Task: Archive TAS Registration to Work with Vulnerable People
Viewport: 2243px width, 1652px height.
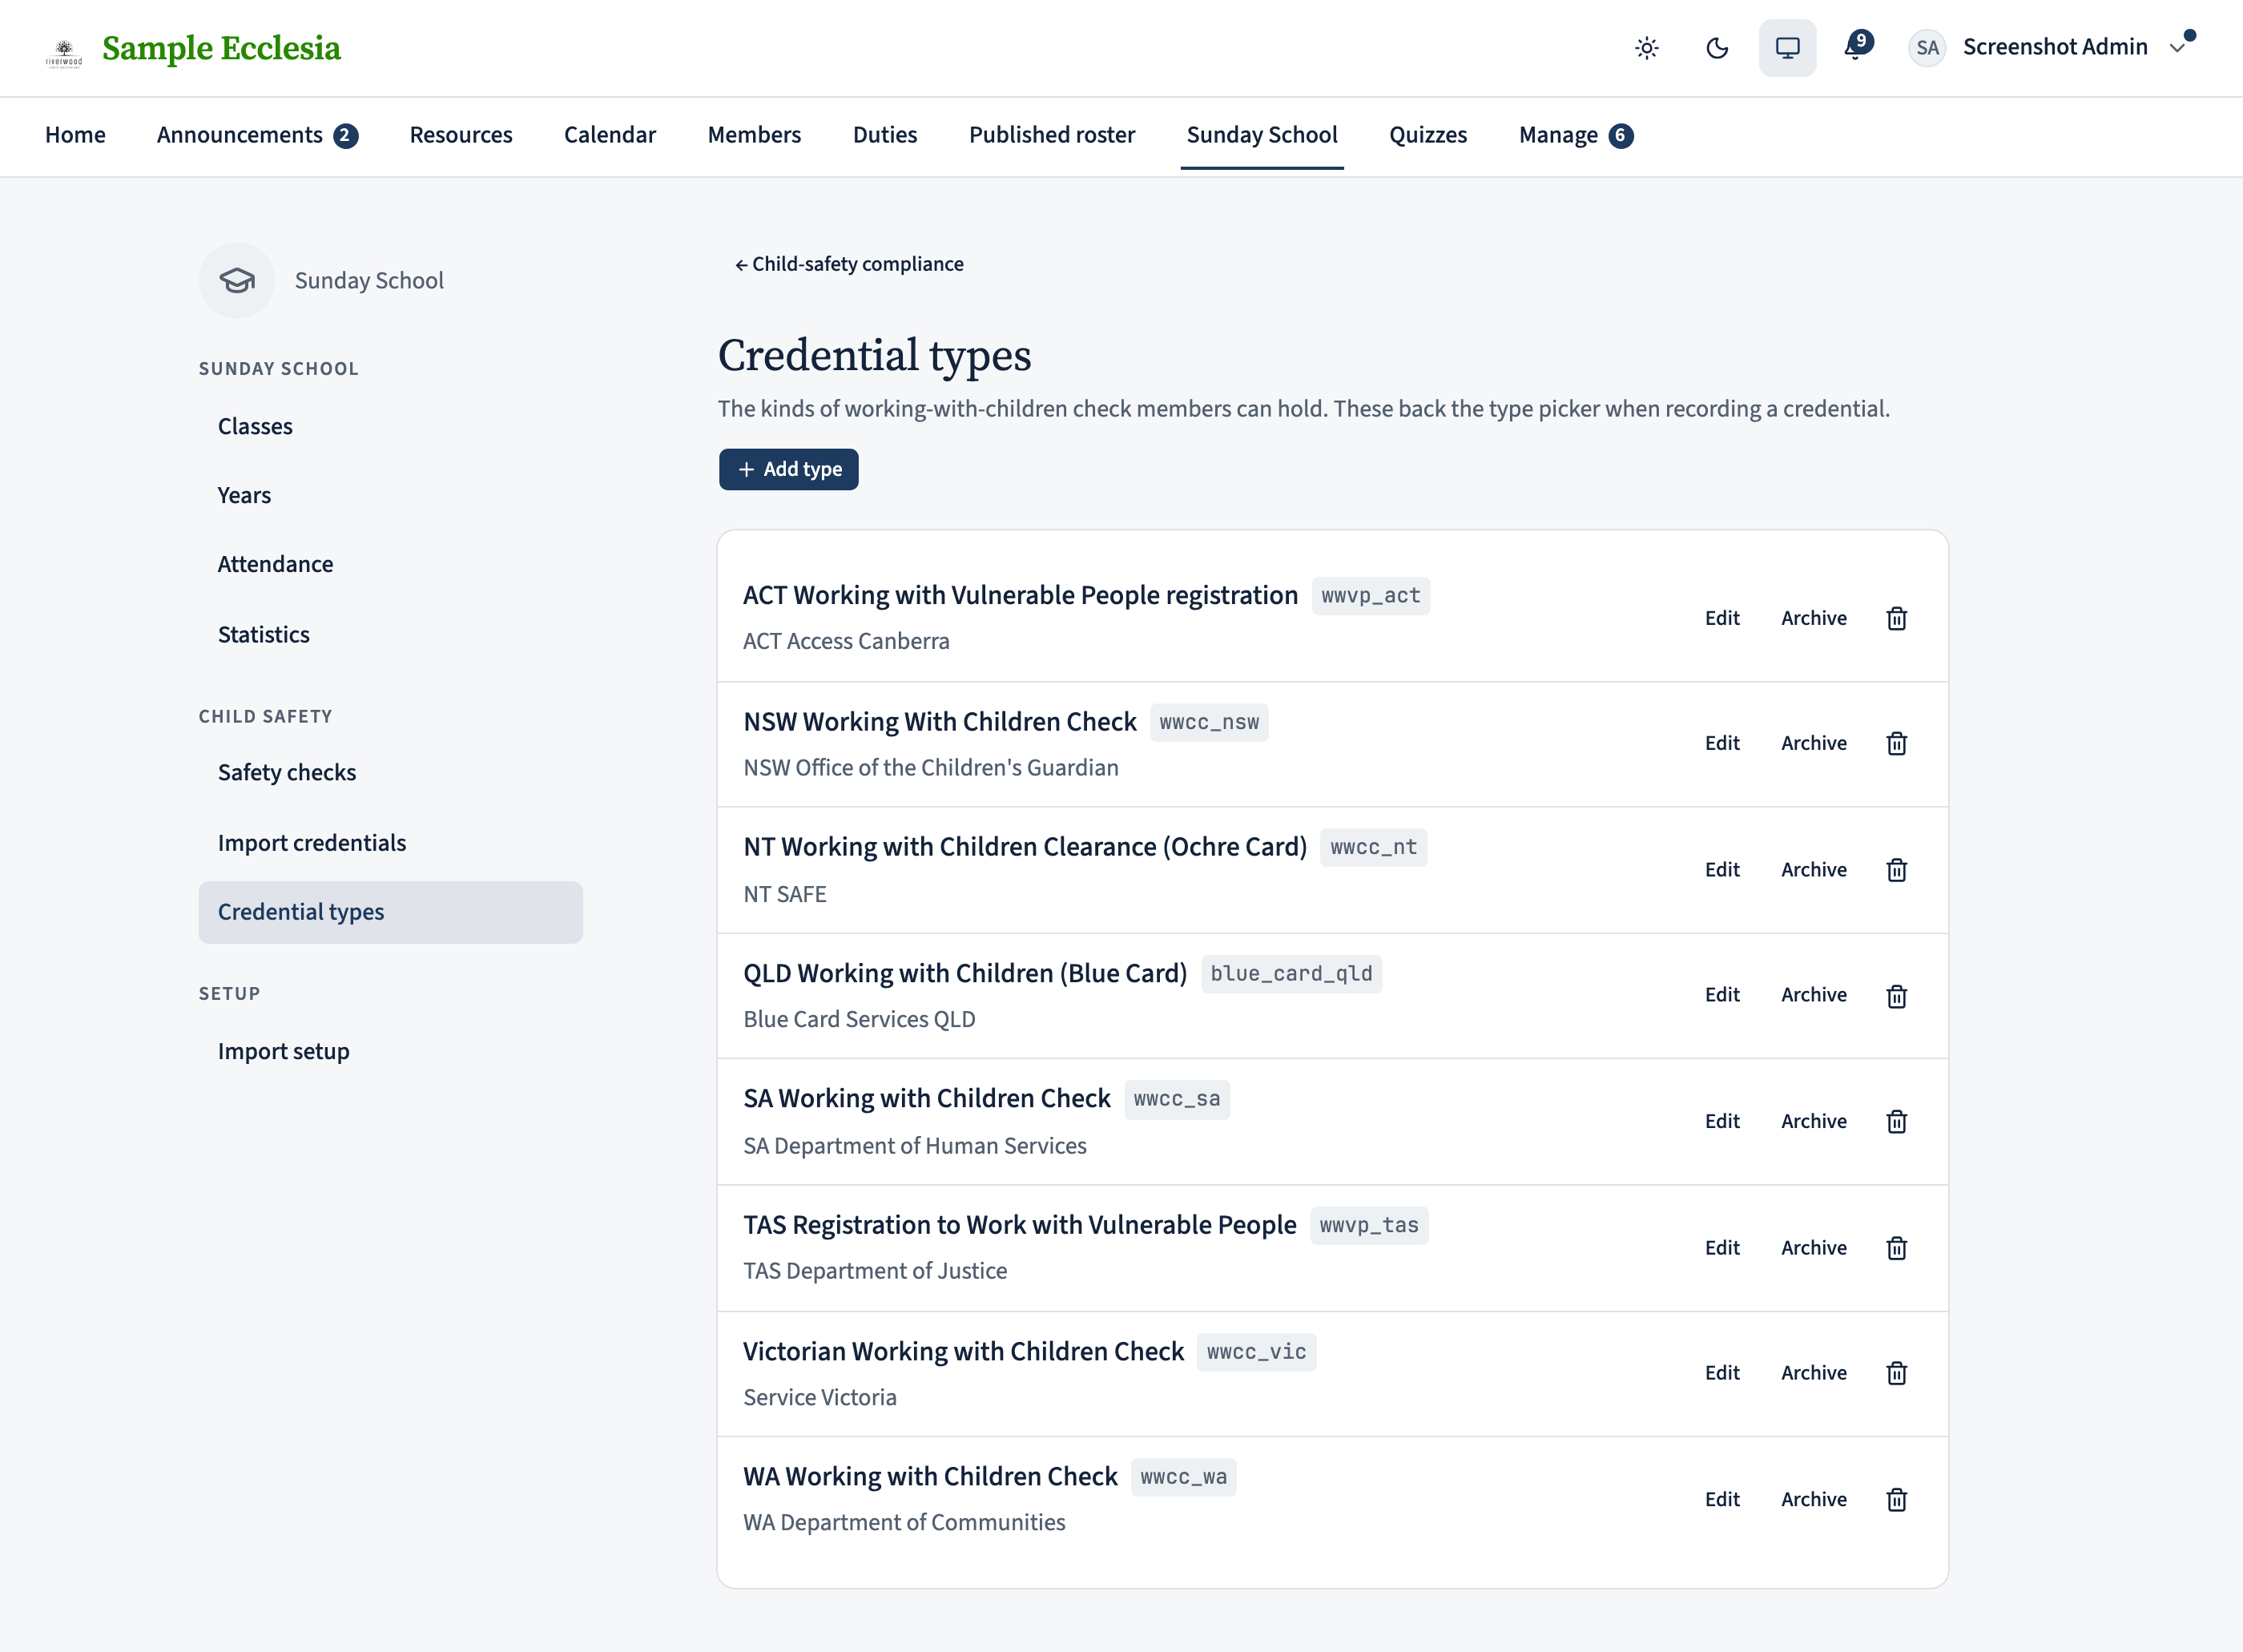Action: tap(1813, 1248)
